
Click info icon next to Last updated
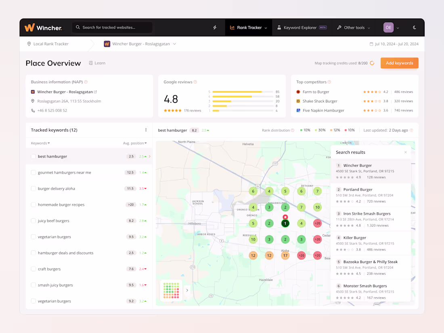coord(411,130)
